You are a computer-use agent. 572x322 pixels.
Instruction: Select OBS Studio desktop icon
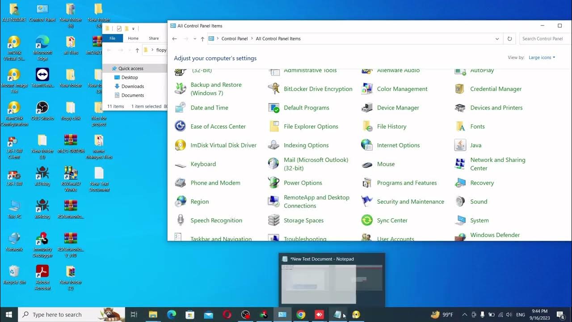42,111
